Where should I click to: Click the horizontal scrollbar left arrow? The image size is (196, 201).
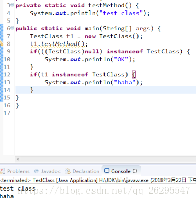18,159
